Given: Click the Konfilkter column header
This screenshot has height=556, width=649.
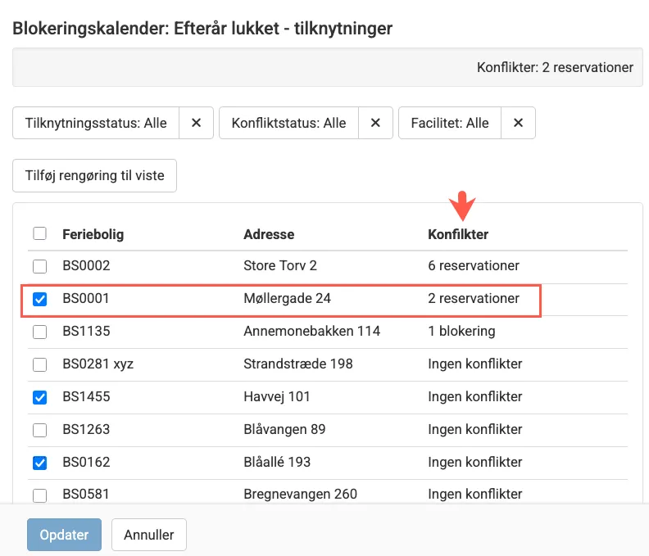Looking at the screenshot, I should 458,234.
